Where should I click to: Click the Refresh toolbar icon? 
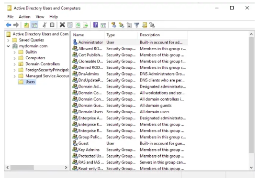click(x=78, y=25)
